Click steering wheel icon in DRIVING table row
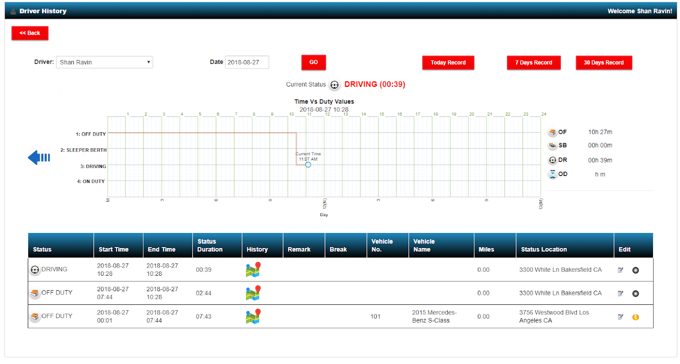680x364 pixels. [x=35, y=270]
